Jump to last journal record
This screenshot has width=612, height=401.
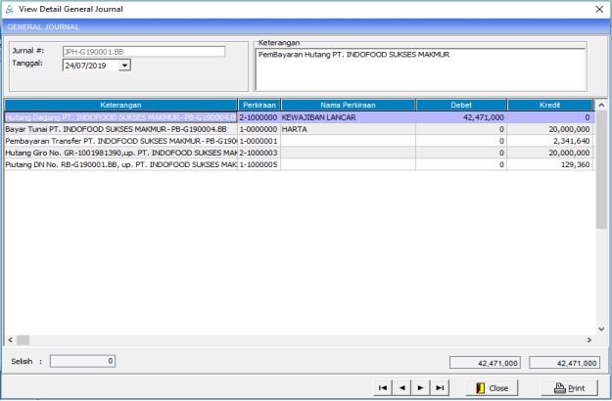(x=440, y=388)
